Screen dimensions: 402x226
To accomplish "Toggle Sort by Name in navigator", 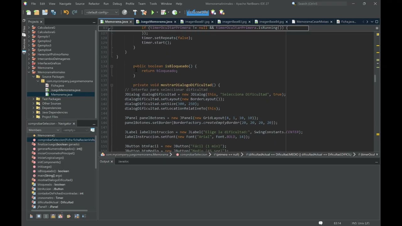I will coord(77,216).
